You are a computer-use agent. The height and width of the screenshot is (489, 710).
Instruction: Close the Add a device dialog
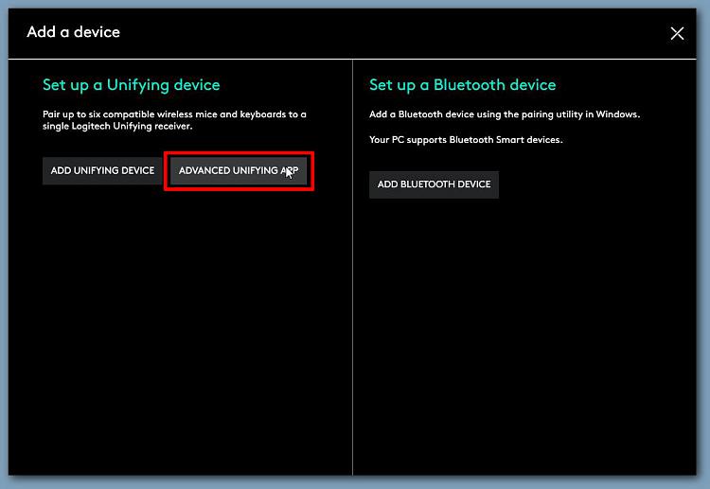coord(677,33)
